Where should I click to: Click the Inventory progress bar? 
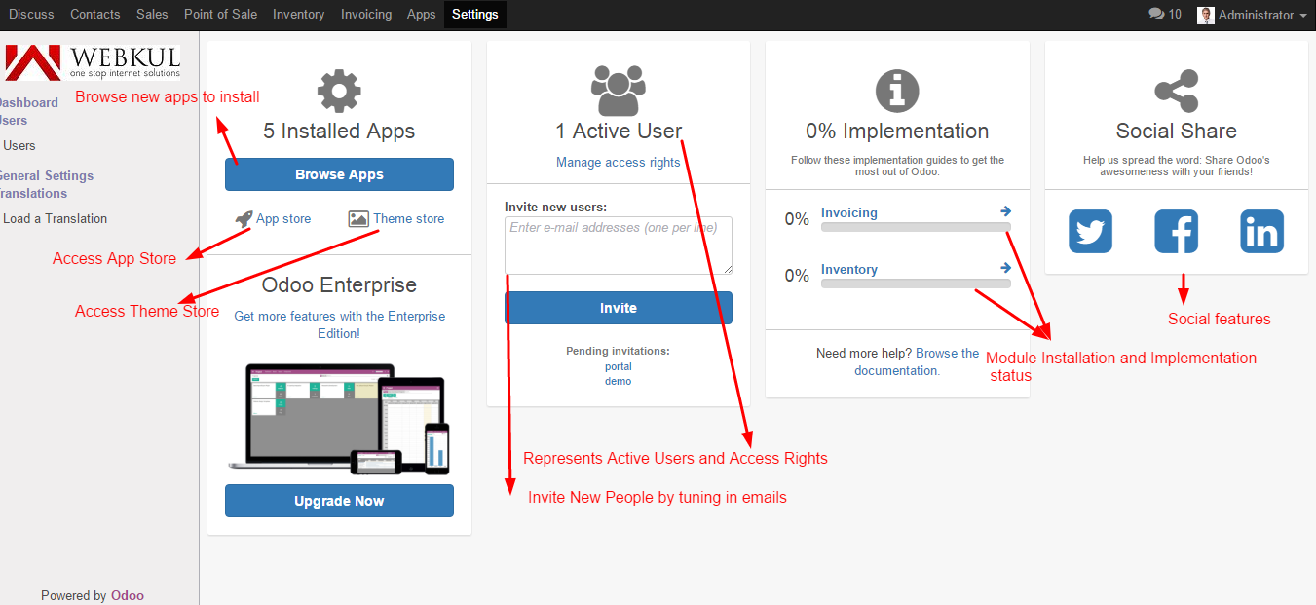(x=916, y=284)
